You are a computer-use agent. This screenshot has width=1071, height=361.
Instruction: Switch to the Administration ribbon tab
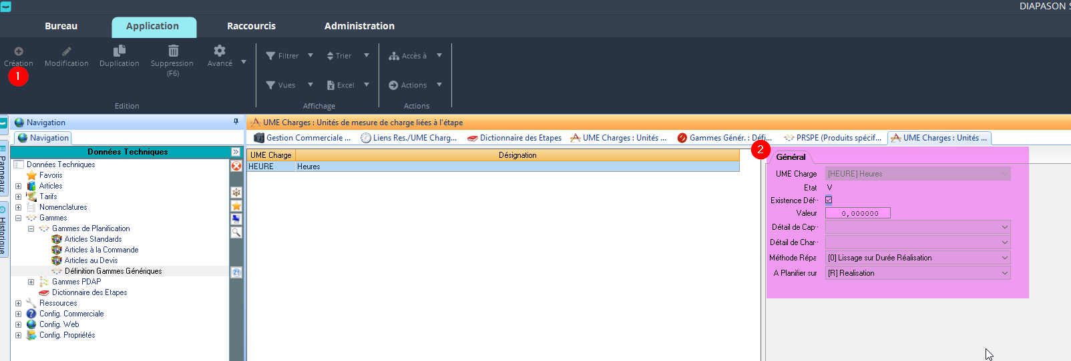point(359,26)
